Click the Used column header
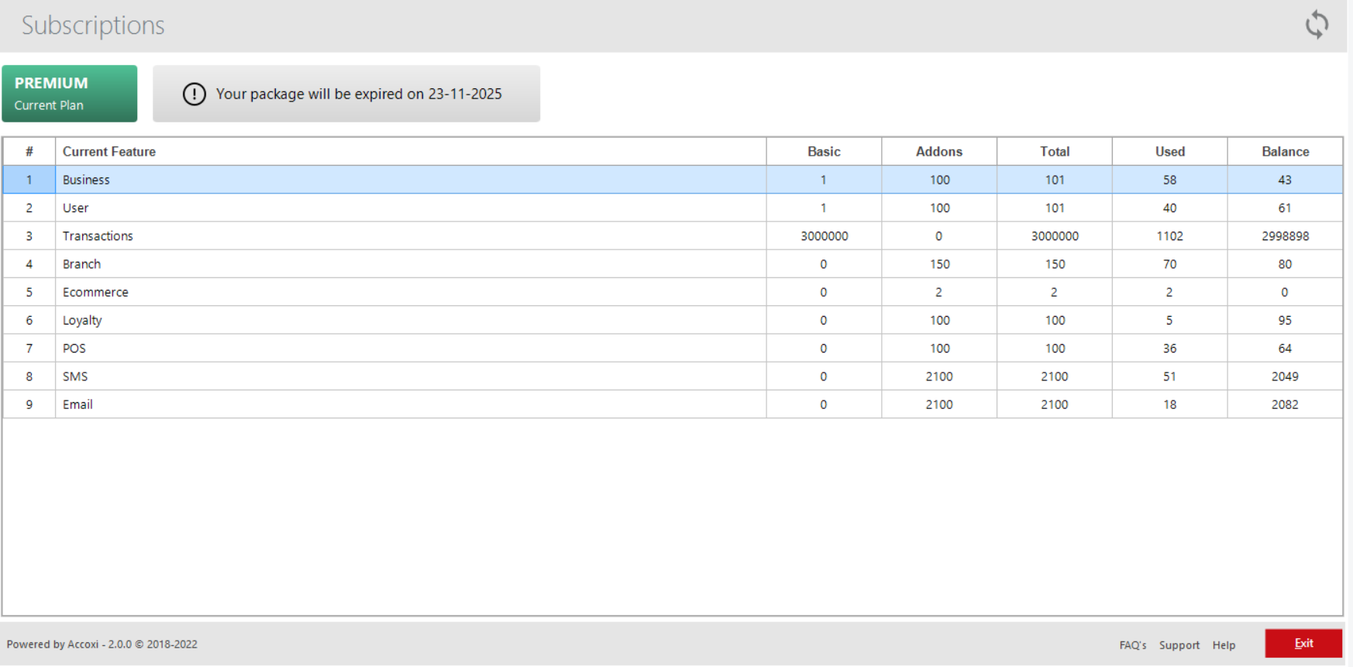This screenshot has height=667, width=1353. coord(1170,152)
